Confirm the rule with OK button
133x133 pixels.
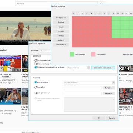coord(99,118)
